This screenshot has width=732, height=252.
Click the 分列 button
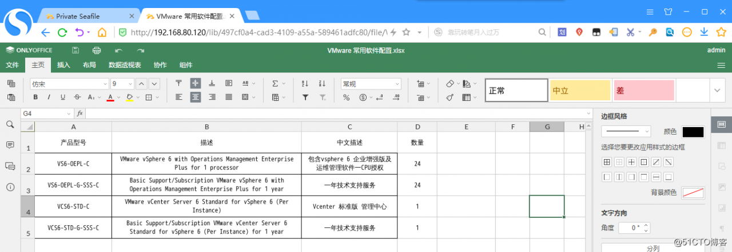[653, 248]
